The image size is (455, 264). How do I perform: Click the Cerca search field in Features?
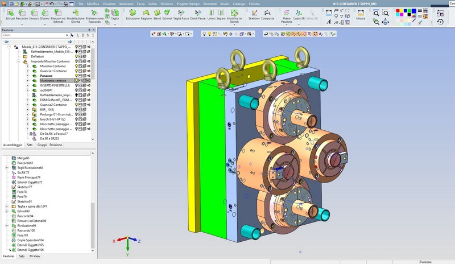tap(34, 35)
